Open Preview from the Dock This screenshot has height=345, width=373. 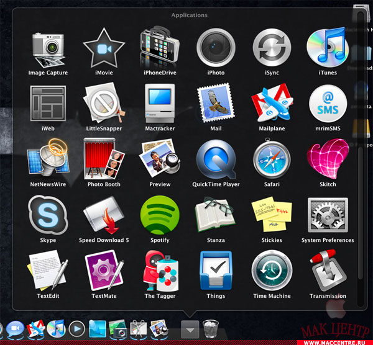click(x=159, y=329)
